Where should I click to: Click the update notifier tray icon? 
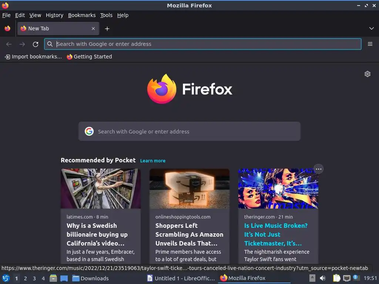coord(356,278)
